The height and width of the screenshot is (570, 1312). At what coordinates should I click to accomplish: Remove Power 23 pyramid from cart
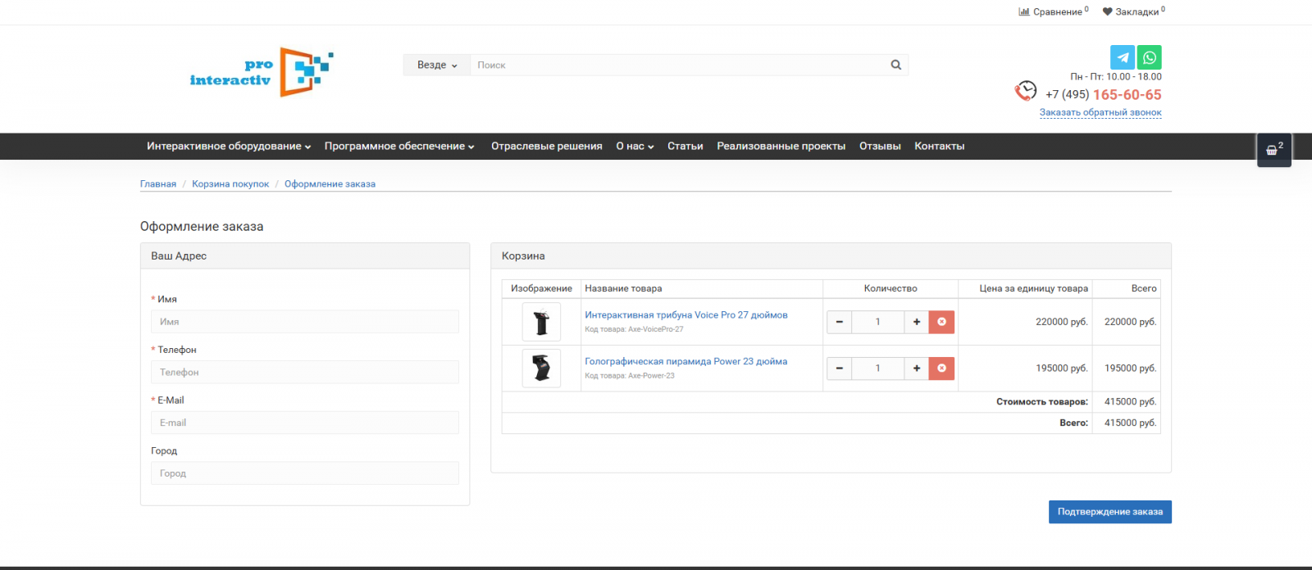coord(941,369)
